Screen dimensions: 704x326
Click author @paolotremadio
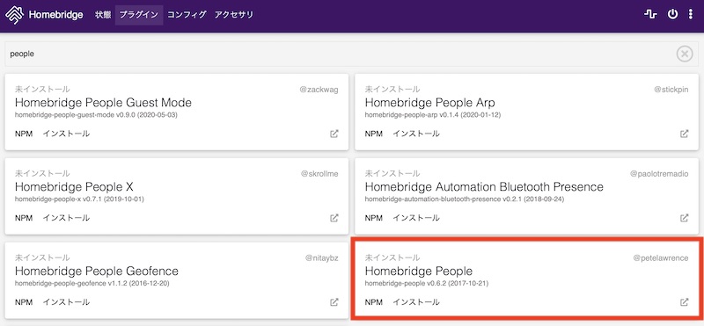point(659,173)
